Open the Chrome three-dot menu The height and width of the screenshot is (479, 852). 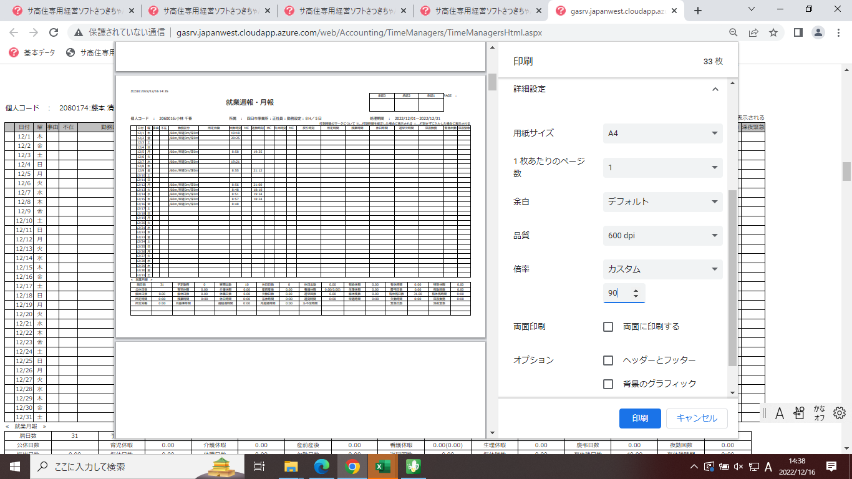(838, 32)
